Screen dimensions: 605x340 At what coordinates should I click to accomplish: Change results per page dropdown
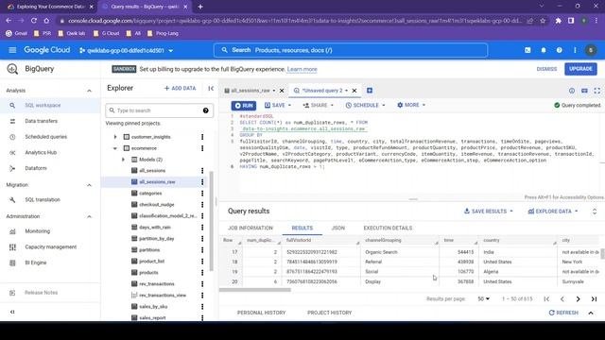click(483, 298)
